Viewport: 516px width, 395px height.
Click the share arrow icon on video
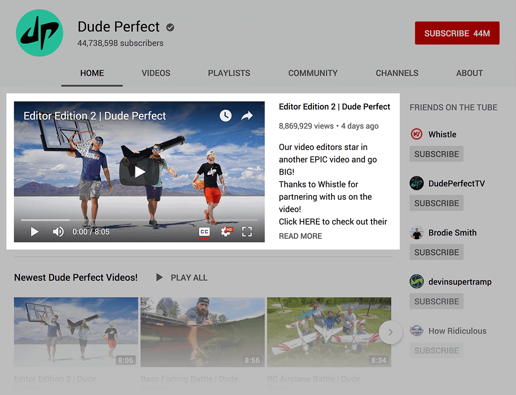[x=247, y=115]
